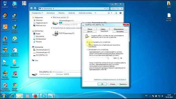Viewport: 176px width, 99px height.
Task: Open the Recycle Bin desktop icon
Action: coord(5,4)
